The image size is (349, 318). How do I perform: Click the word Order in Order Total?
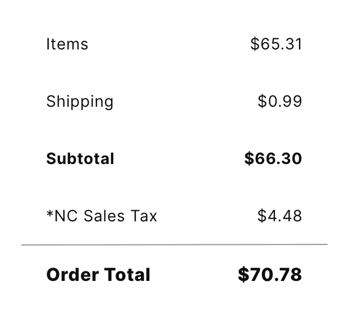pyautogui.click(x=72, y=275)
